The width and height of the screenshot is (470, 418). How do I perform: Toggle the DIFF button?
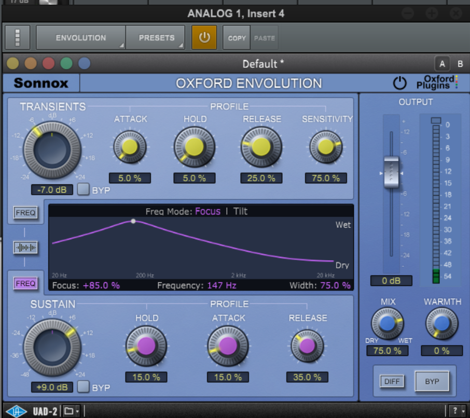click(x=392, y=381)
